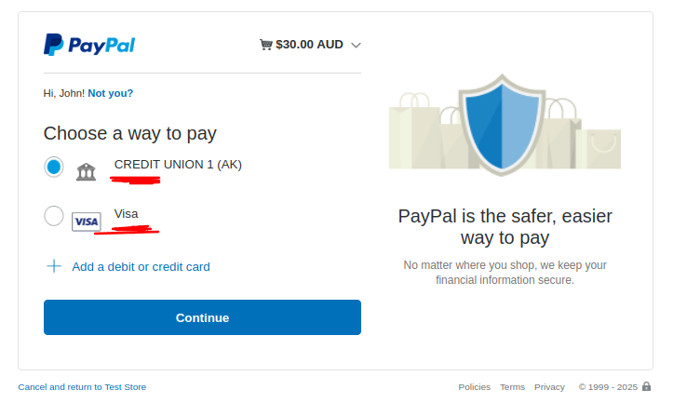
Task: Click the CREDIT UNION 1 (AK) label
Action: [x=178, y=165]
